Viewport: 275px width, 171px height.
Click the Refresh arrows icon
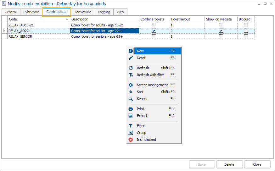pos(131,68)
